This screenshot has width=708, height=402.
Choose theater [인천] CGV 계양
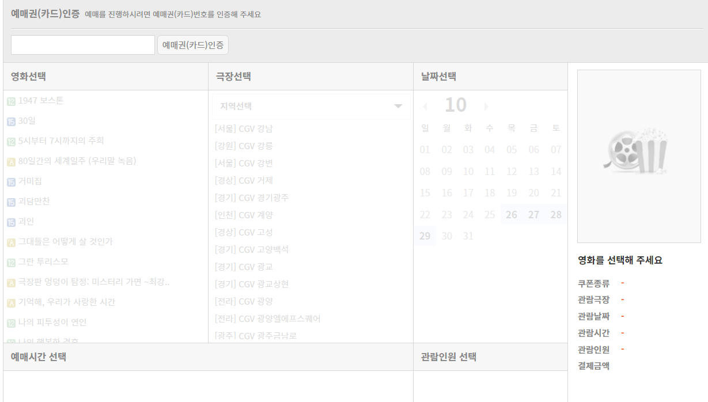click(244, 215)
